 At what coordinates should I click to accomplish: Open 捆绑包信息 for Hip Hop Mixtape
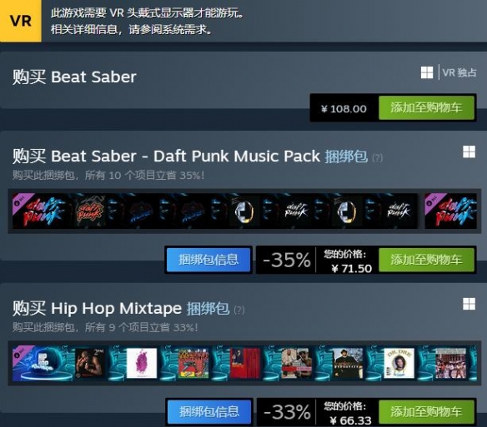(209, 412)
